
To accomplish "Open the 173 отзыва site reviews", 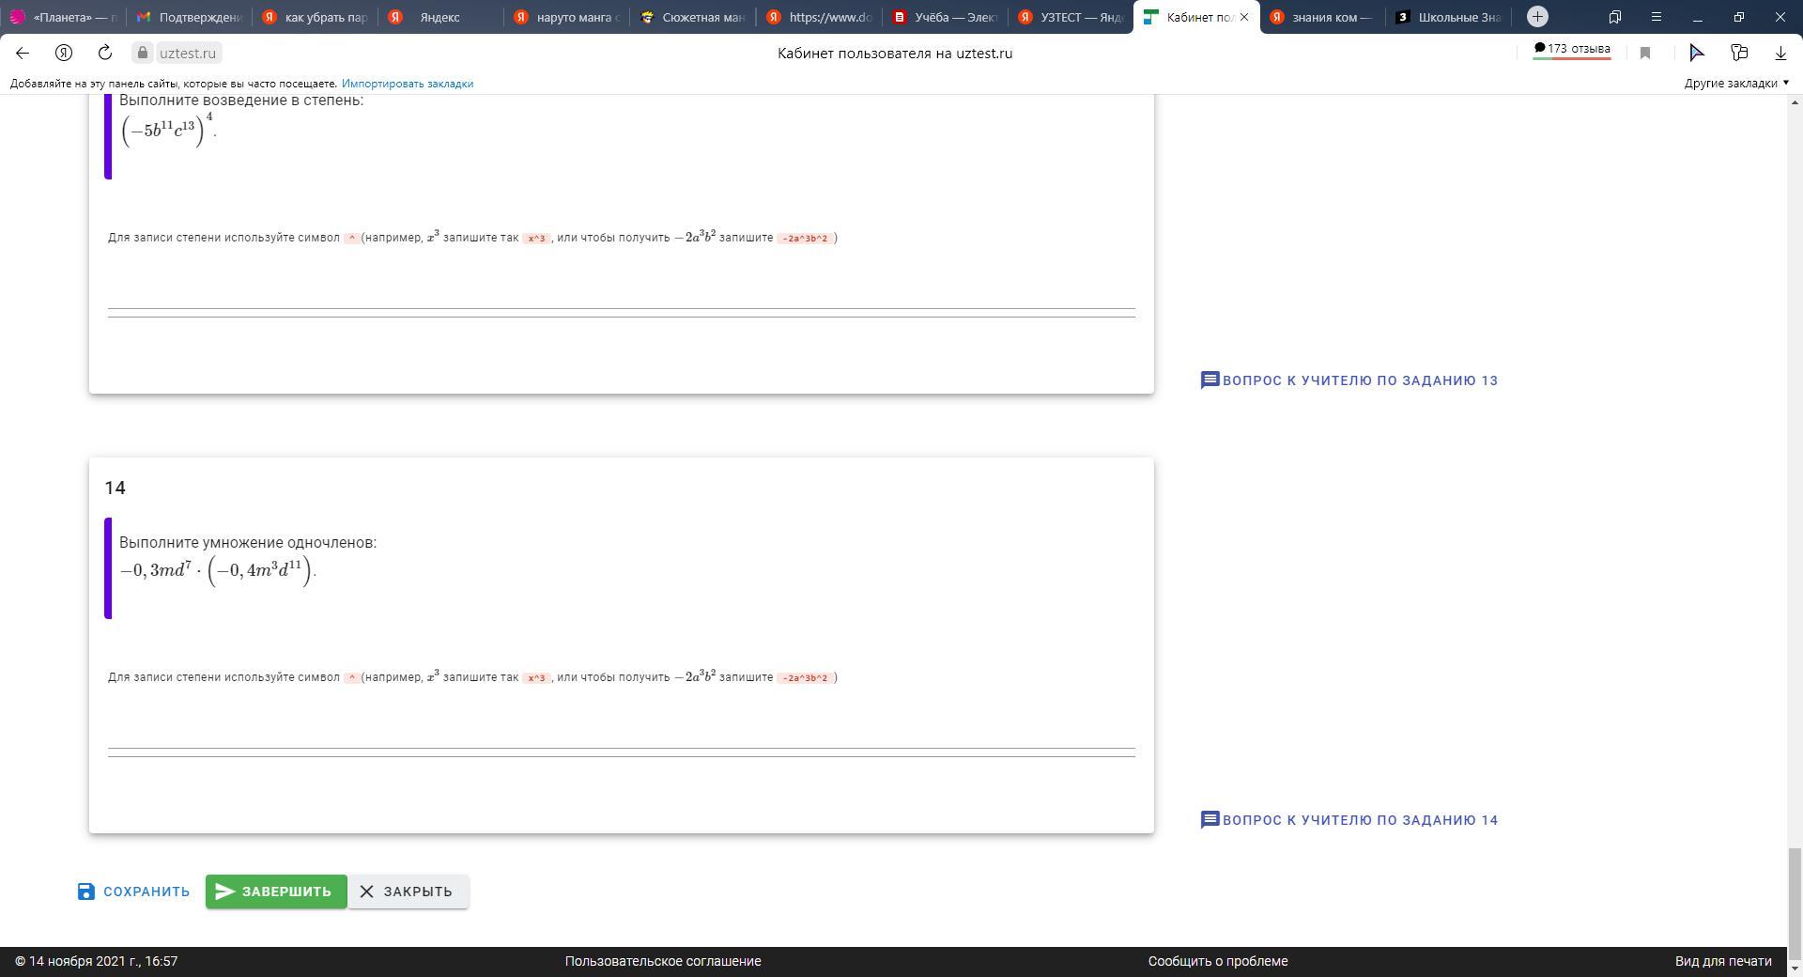I will click(x=1572, y=50).
